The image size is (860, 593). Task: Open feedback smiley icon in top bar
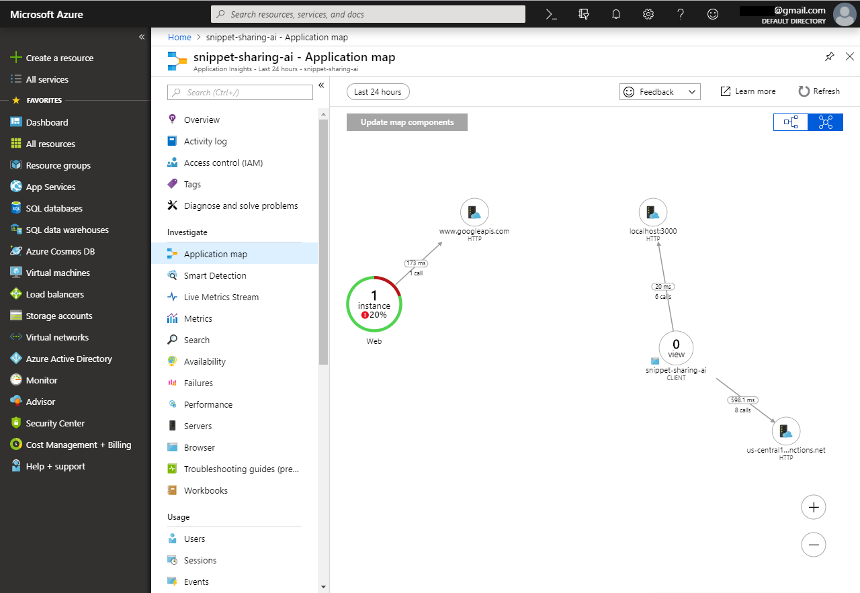click(713, 14)
